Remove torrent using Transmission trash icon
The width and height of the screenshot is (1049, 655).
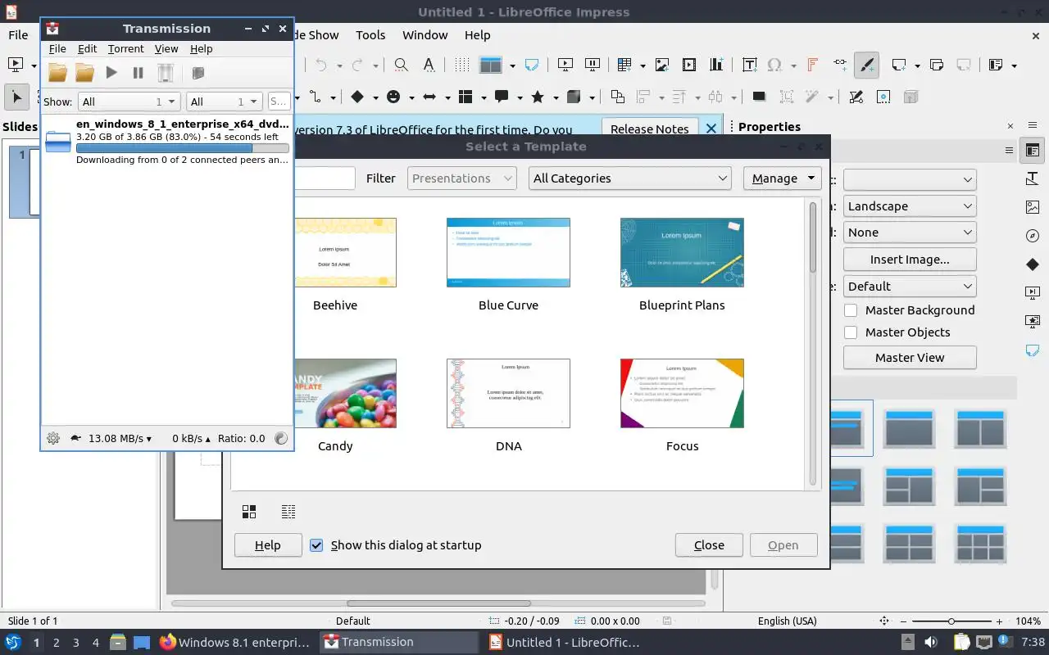tap(166, 73)
